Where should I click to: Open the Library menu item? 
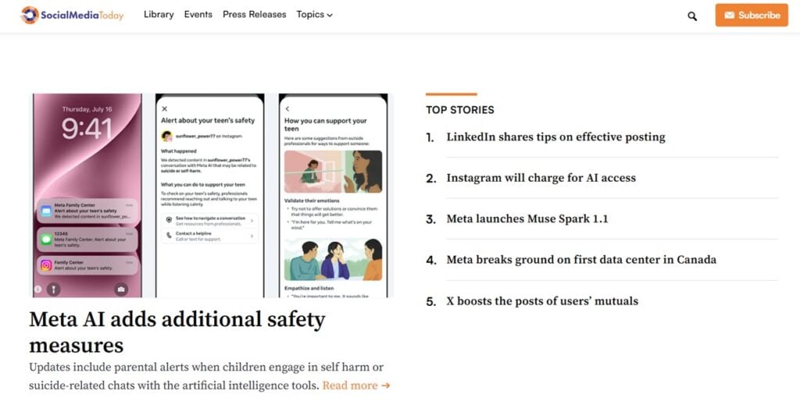point(159,15)
